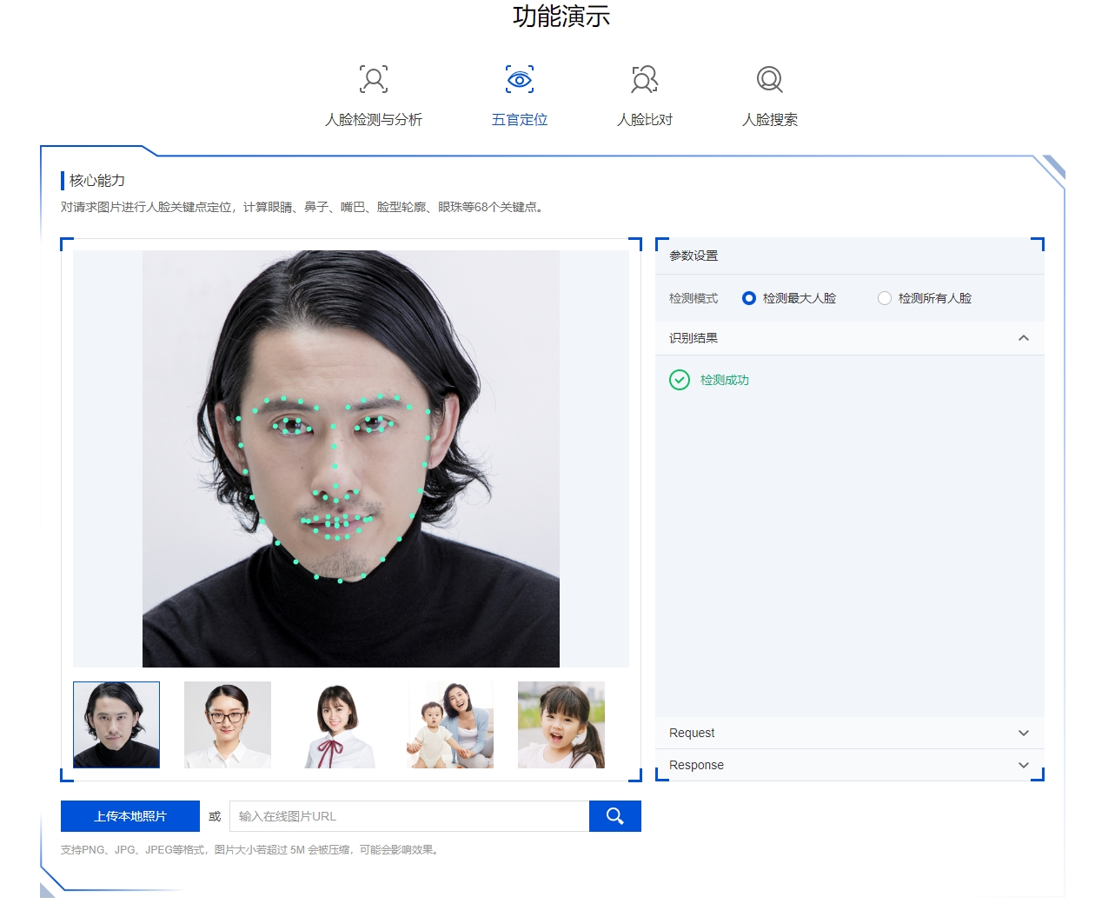The height and width of the screenshot is (917, 1095).
Task: Click the 68 keypoints description text
Action: (x=304, y=207)
